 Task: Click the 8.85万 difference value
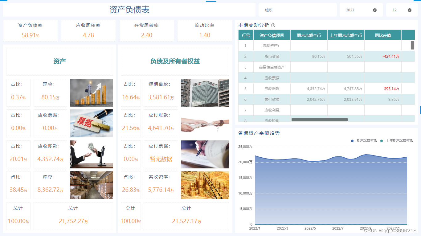pos(394,99)
